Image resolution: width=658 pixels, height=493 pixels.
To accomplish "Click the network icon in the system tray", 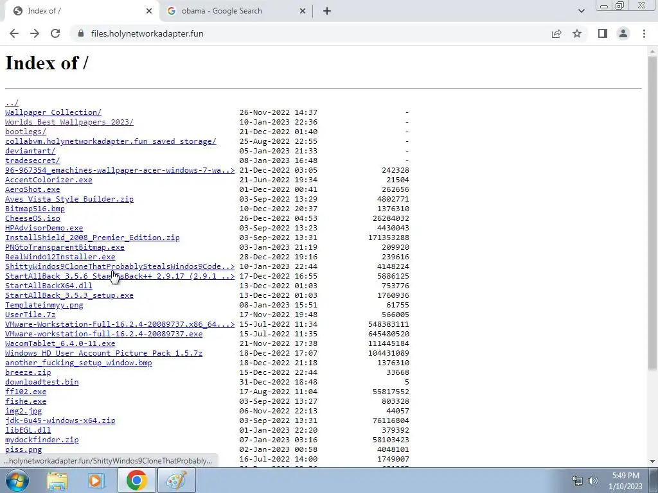I will pyautogui.click(x=578, y=481).
